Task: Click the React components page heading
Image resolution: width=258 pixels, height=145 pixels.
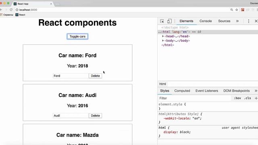Action: pyautogui.click(x=77, y=23)
